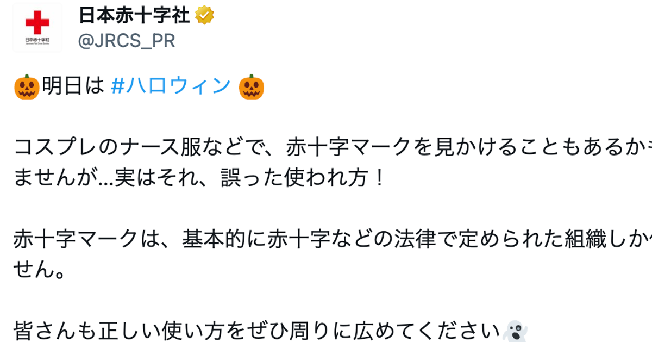
Task: Open the @JRCS_PR handle link
Action: (x=127, y=41)
